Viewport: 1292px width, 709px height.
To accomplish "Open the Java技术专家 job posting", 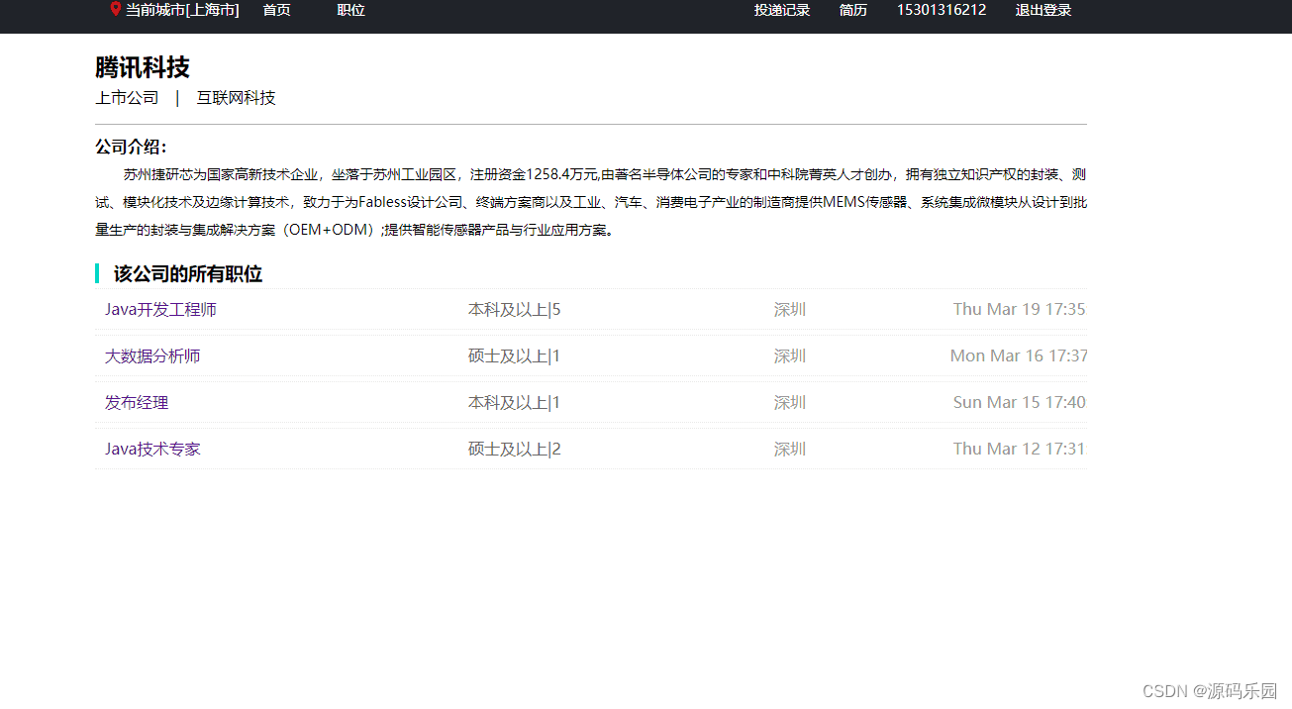I will coord(152,448).
